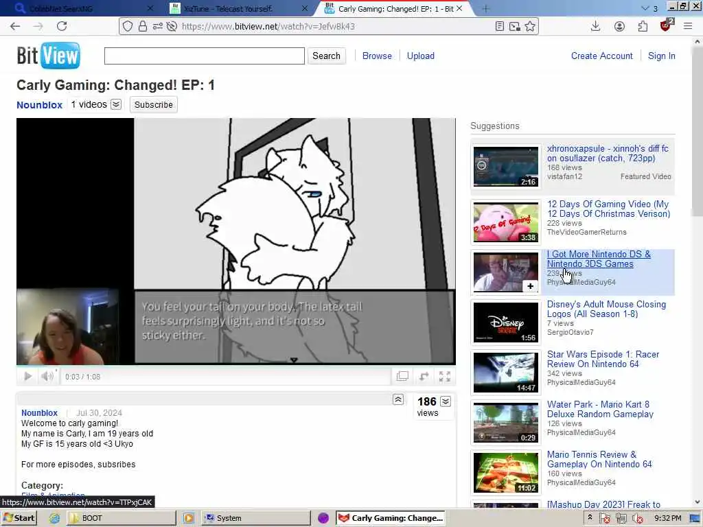703x527 pixels.
Task: Click the browser Forward arrow
Action: 38,27
